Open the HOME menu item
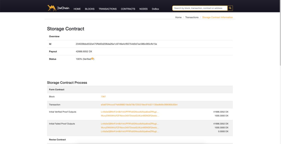Image resolution: width=281 pixels, height=144 pixels. pyautogui.click(x=77, y=9)
